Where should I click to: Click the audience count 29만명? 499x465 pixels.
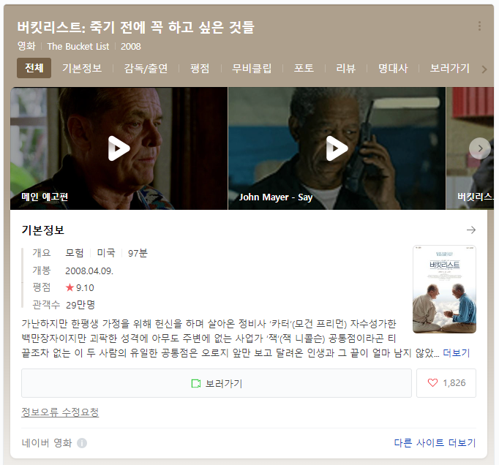pos(80,305)
